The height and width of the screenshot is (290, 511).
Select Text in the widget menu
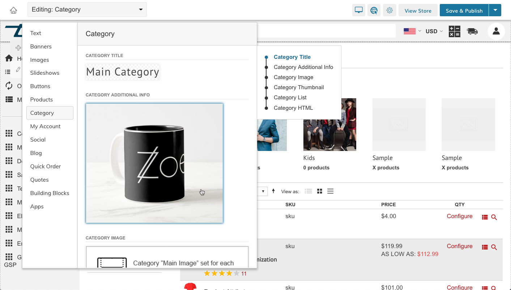pyautogui.click(x=36, y=33)
